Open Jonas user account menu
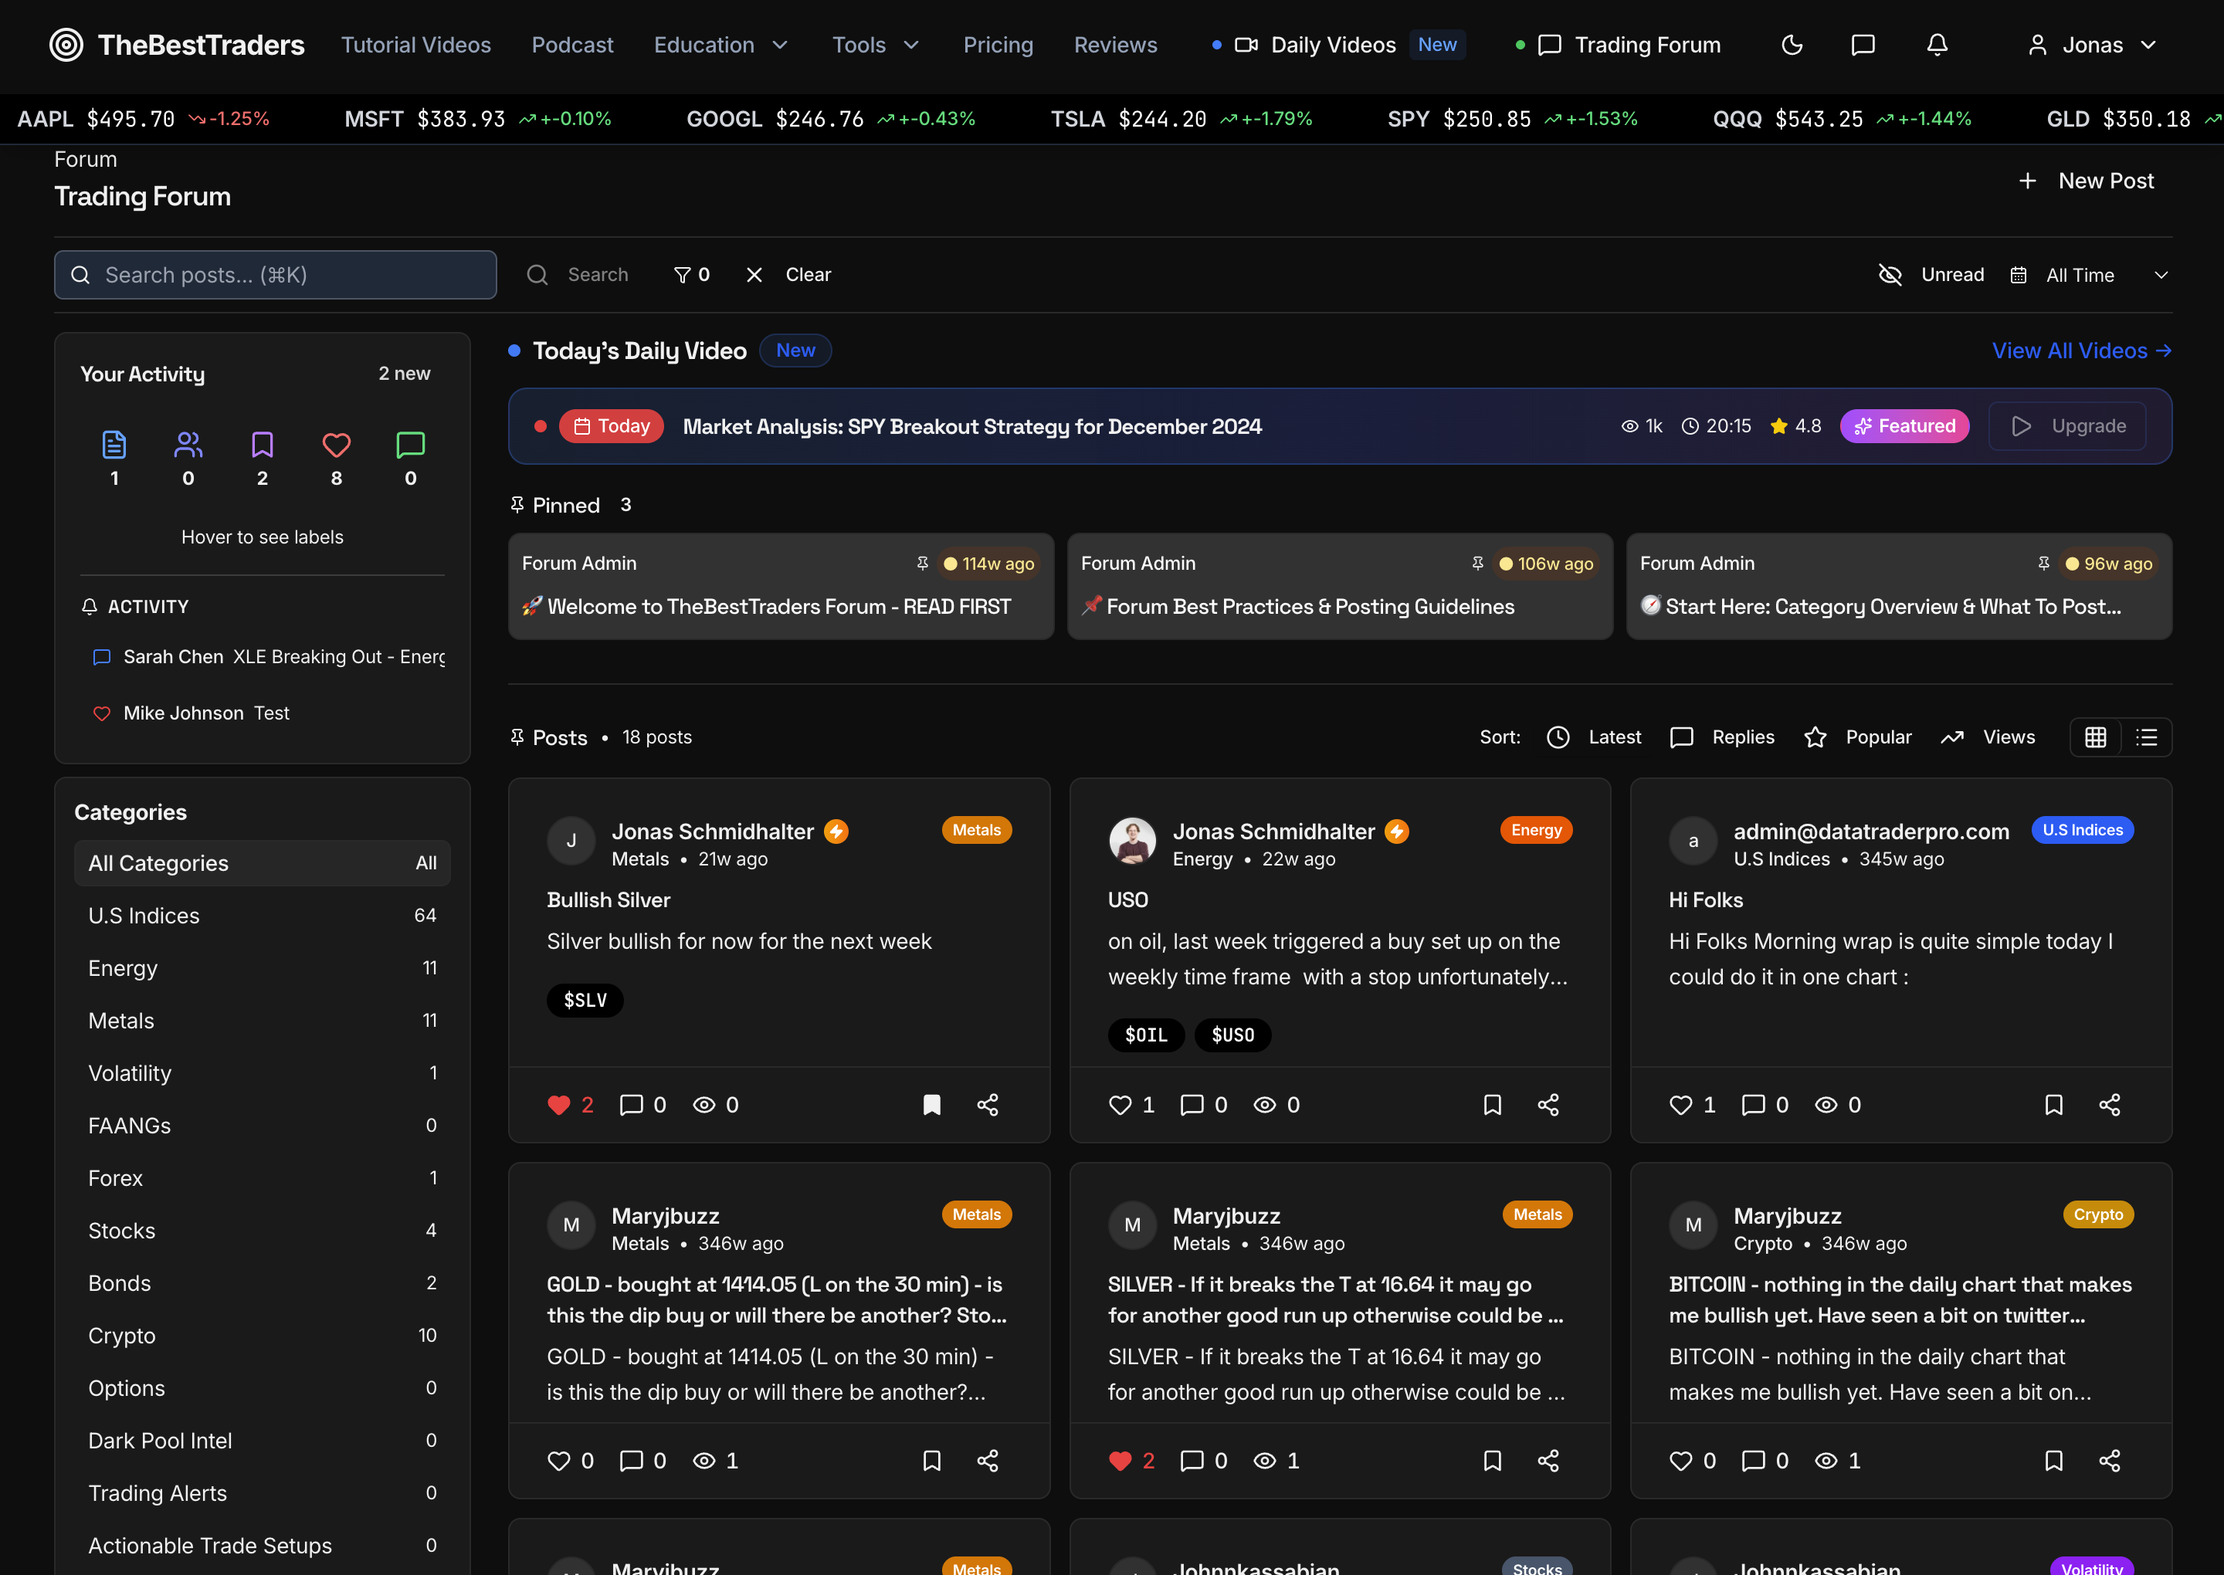The width and height of the screenshot is (2224, 1575). 2091,45
